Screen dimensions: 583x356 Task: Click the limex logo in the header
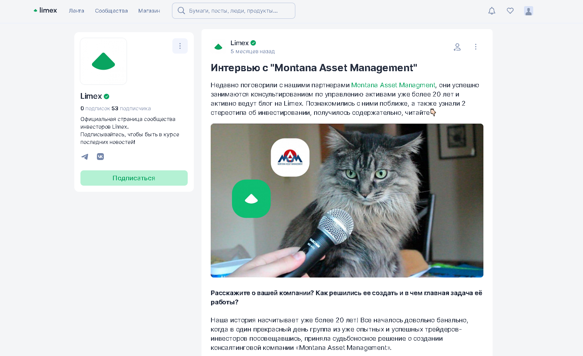(45, 10)
